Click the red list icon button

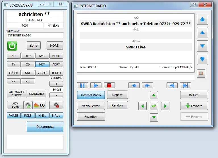pos(201,73)
